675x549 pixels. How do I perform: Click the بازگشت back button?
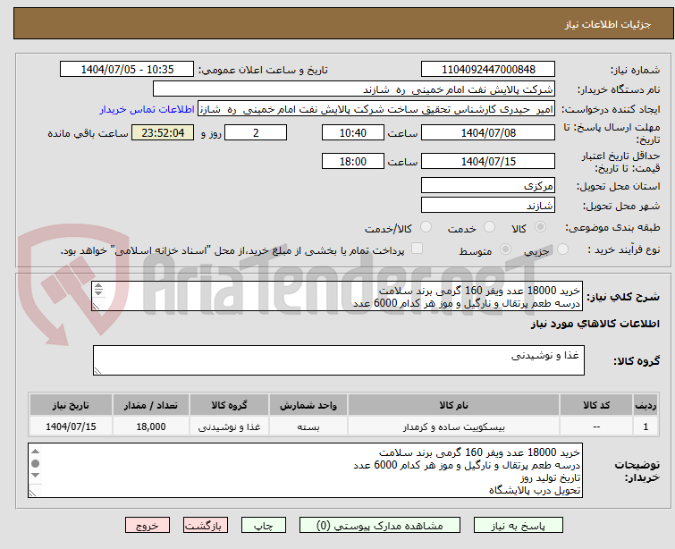[206, 526]
